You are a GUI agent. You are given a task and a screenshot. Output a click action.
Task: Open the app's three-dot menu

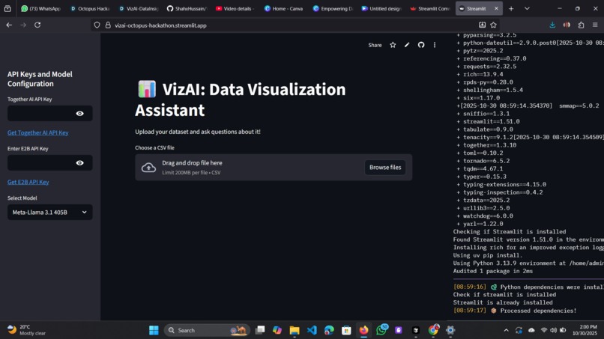(x=435, y=45)
